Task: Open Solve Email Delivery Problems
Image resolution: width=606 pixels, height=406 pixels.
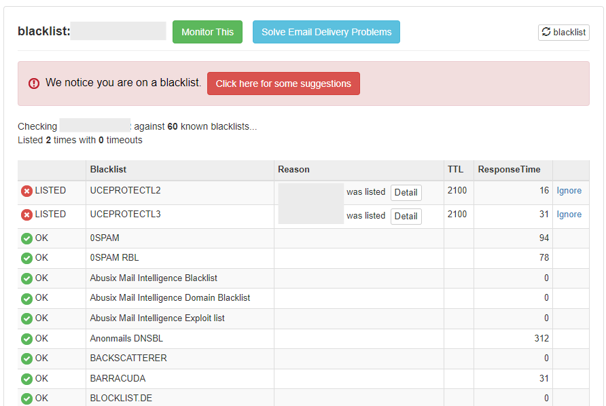Action: 326,32
